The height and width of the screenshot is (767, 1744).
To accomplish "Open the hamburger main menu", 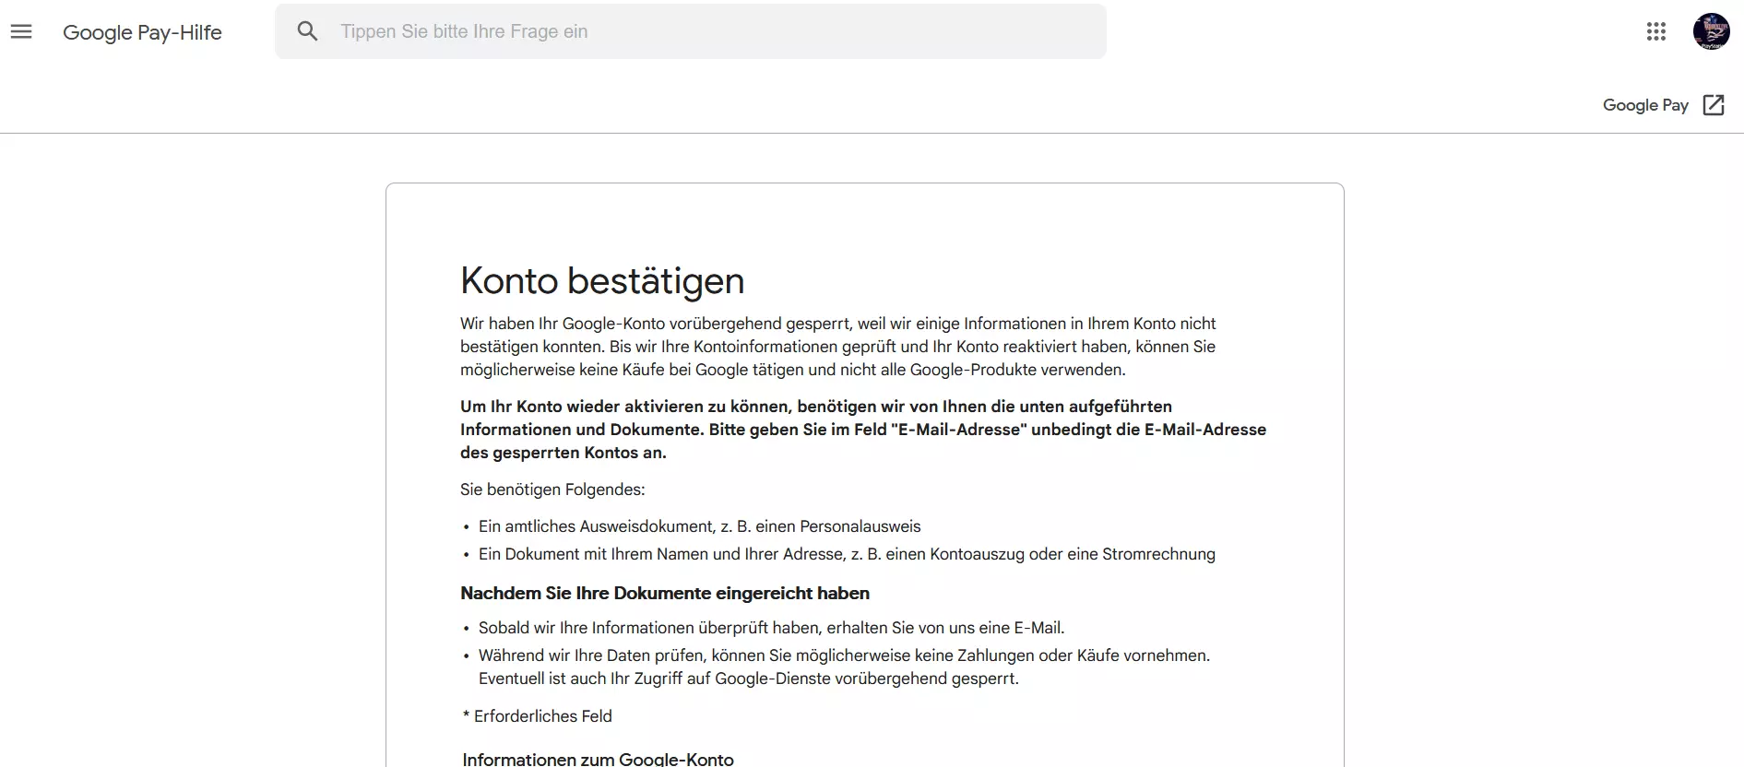I will click(21, 31).
